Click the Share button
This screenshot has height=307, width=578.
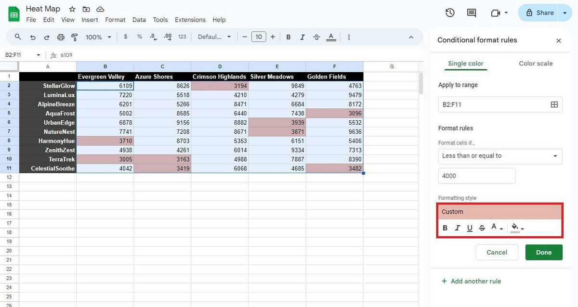pyautogui.click(x=539, y=13)
